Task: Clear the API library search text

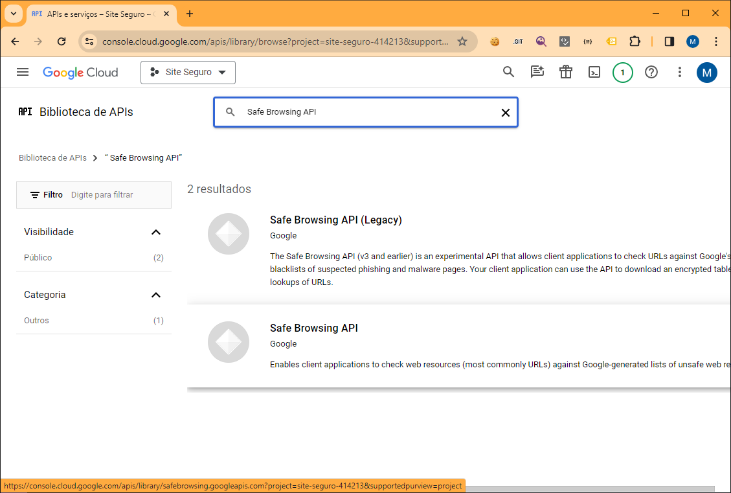Action: click(x=506, y=113)
